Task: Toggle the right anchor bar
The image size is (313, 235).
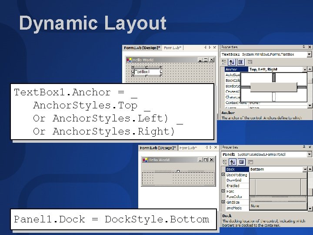Action: click(302, 87)
